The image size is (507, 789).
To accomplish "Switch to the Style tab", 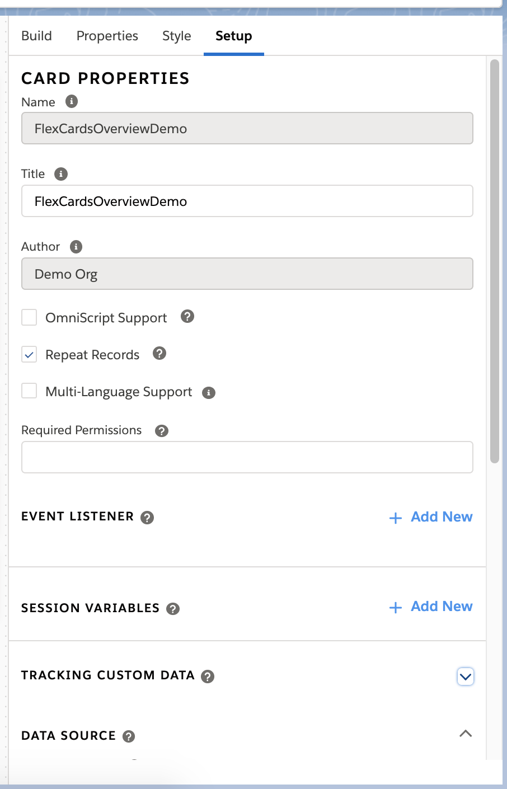I will (177, 36).
